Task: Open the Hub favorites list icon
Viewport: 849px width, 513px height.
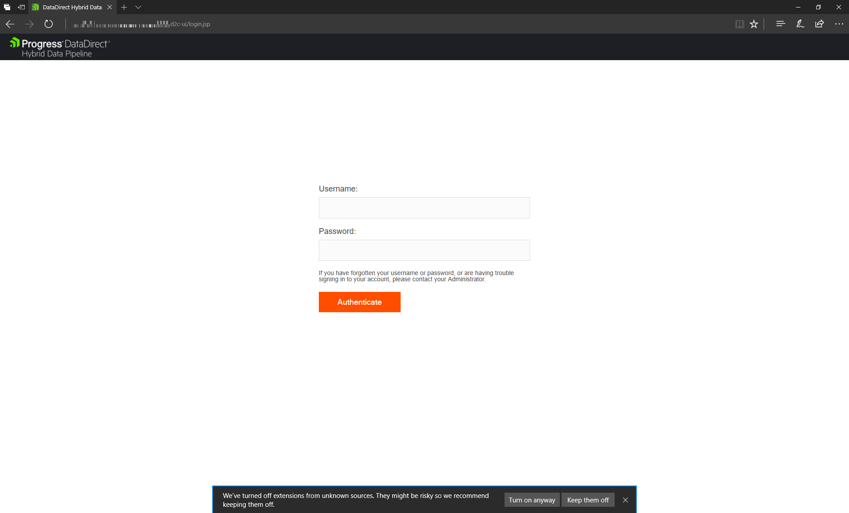Action: point(780,24)
